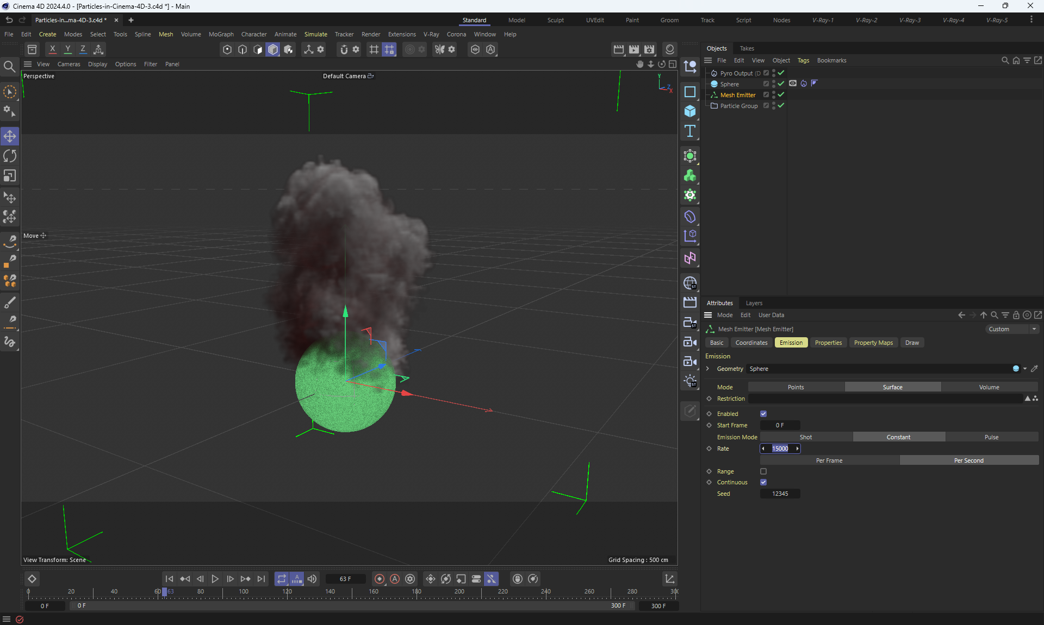Disable the Continuous checkbox
This screenshot has height=625, width=1044.
pos(763,482)
